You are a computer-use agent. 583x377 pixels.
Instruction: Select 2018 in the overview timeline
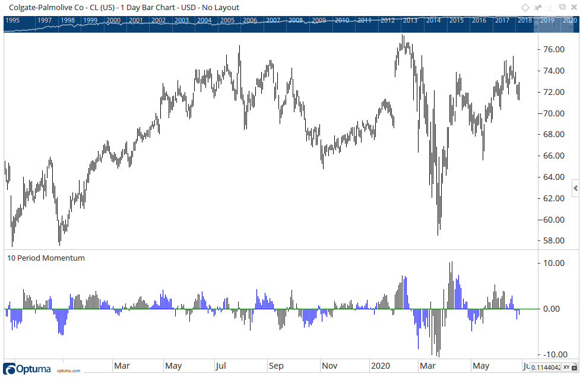(x=525, y=20)
